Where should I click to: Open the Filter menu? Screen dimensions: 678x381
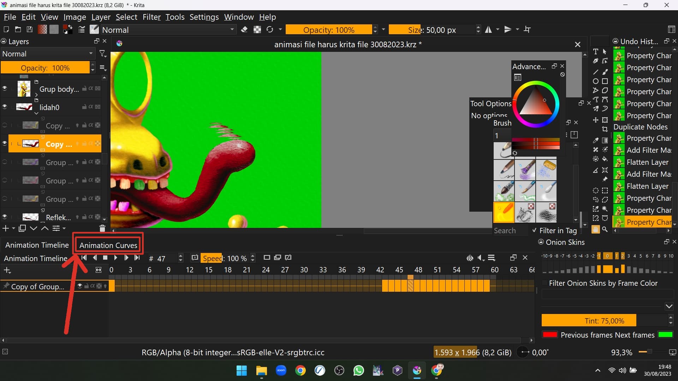(x=151, y=17)
